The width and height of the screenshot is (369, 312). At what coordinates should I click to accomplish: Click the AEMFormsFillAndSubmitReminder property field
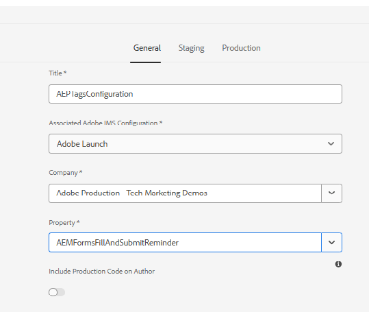[x=185, y=243]
